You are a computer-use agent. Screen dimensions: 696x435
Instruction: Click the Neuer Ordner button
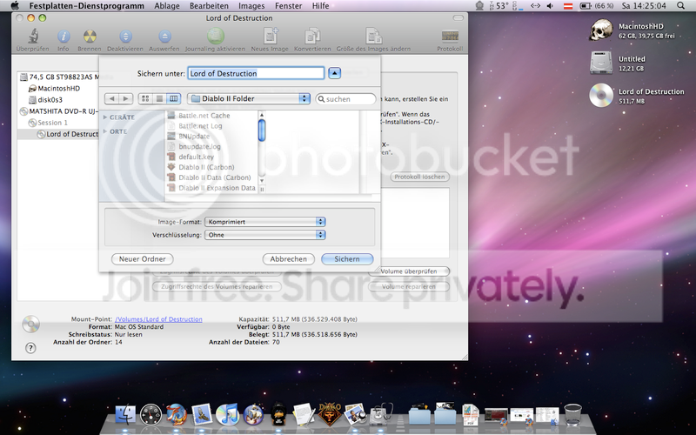[142, 258]
